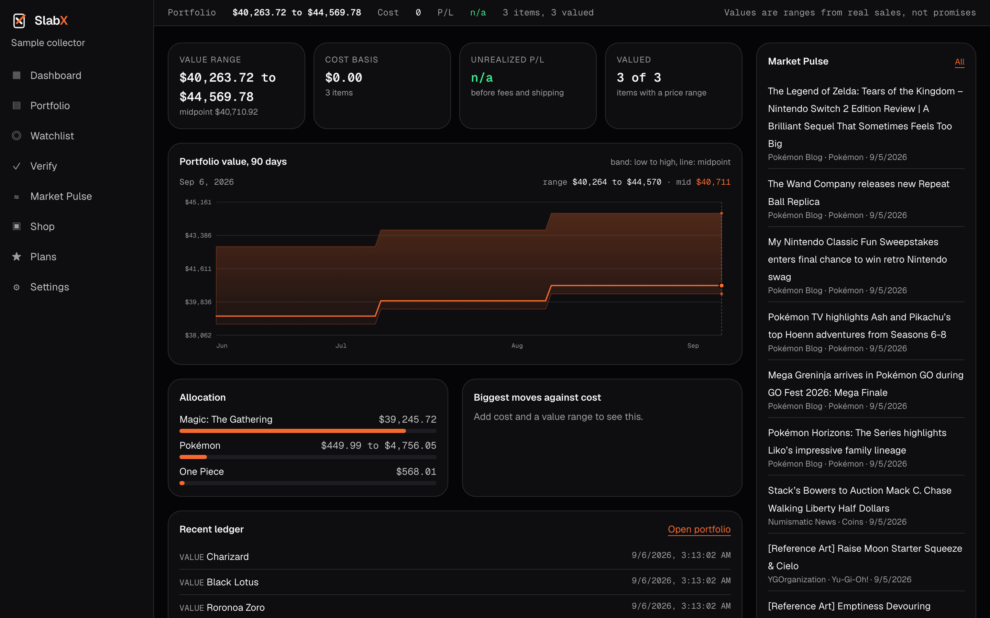Open the My Nintendo Classic Fun Sweepstakes article
Screen dimensions: 990x618
[857, 259]
